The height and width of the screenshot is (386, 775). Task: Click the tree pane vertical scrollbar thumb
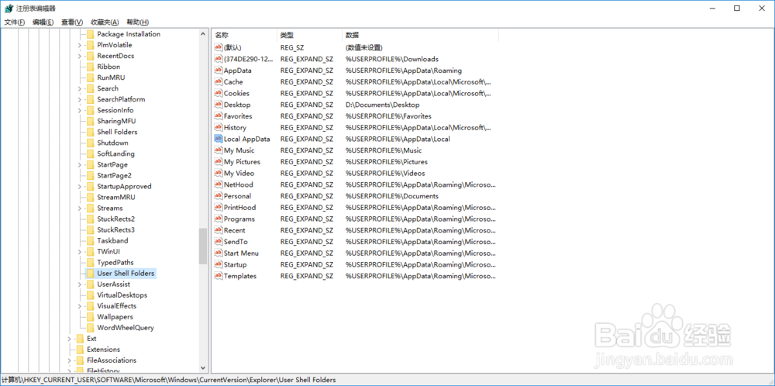click(202, 246)
